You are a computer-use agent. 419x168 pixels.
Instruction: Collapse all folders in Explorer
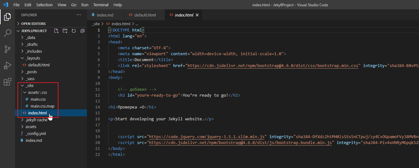point(82,31)
